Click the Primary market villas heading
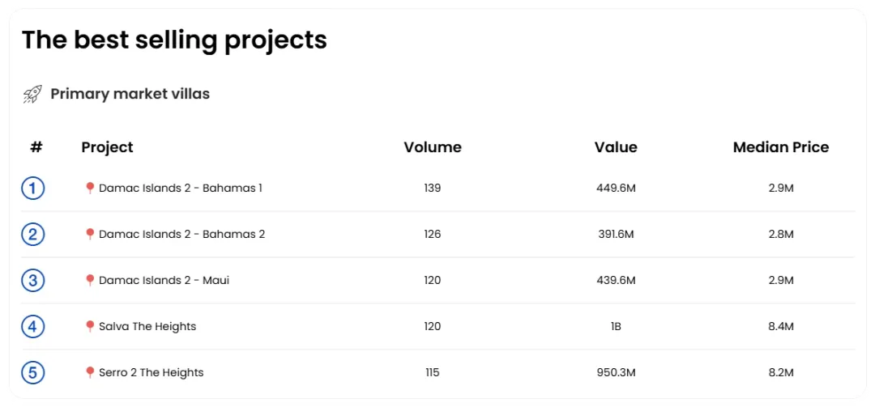Viewport: 875px width, 407px height. (x=130, y=94)
